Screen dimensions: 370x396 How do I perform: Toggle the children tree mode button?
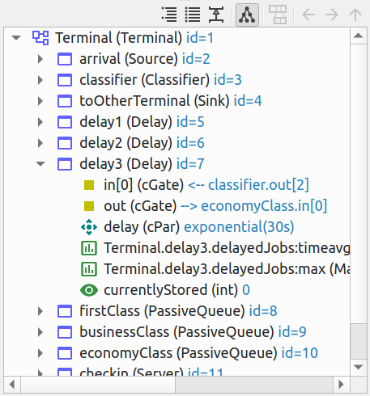[247, 15]
